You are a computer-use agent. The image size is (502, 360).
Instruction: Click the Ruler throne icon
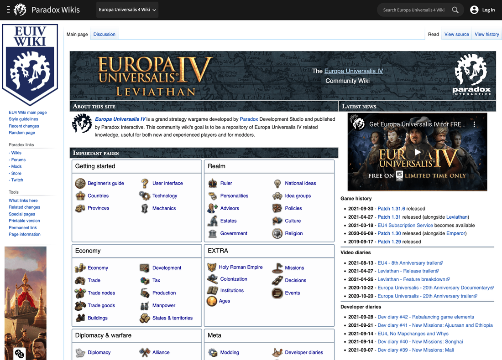tap(213, 183)
